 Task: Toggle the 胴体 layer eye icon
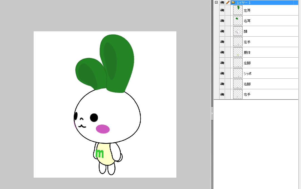(x=222, y=52)
